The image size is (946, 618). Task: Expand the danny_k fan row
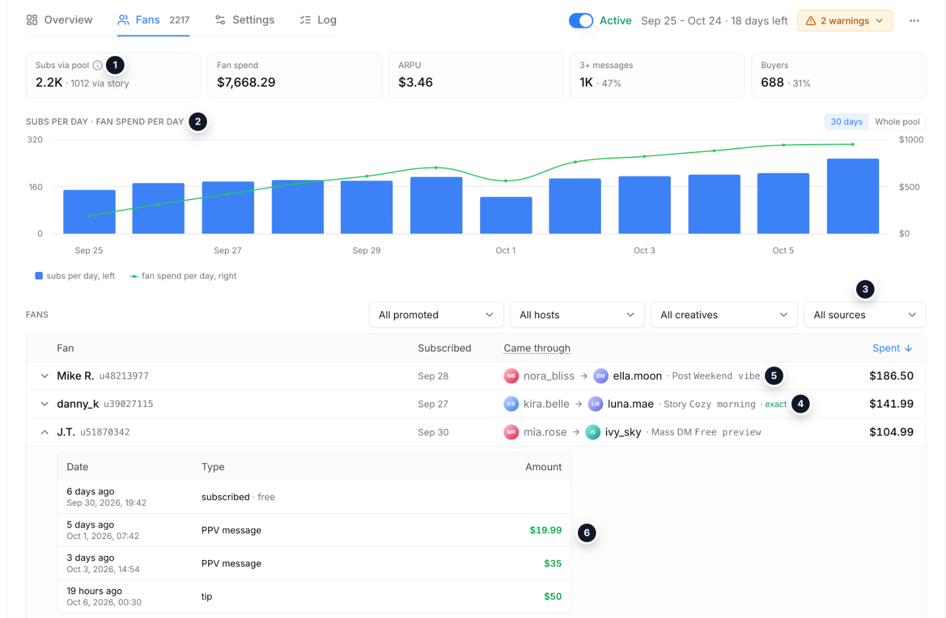point(45,404)
